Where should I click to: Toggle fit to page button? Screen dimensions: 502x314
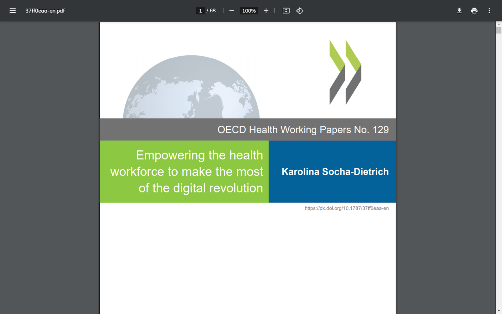[x=286, y=11]
